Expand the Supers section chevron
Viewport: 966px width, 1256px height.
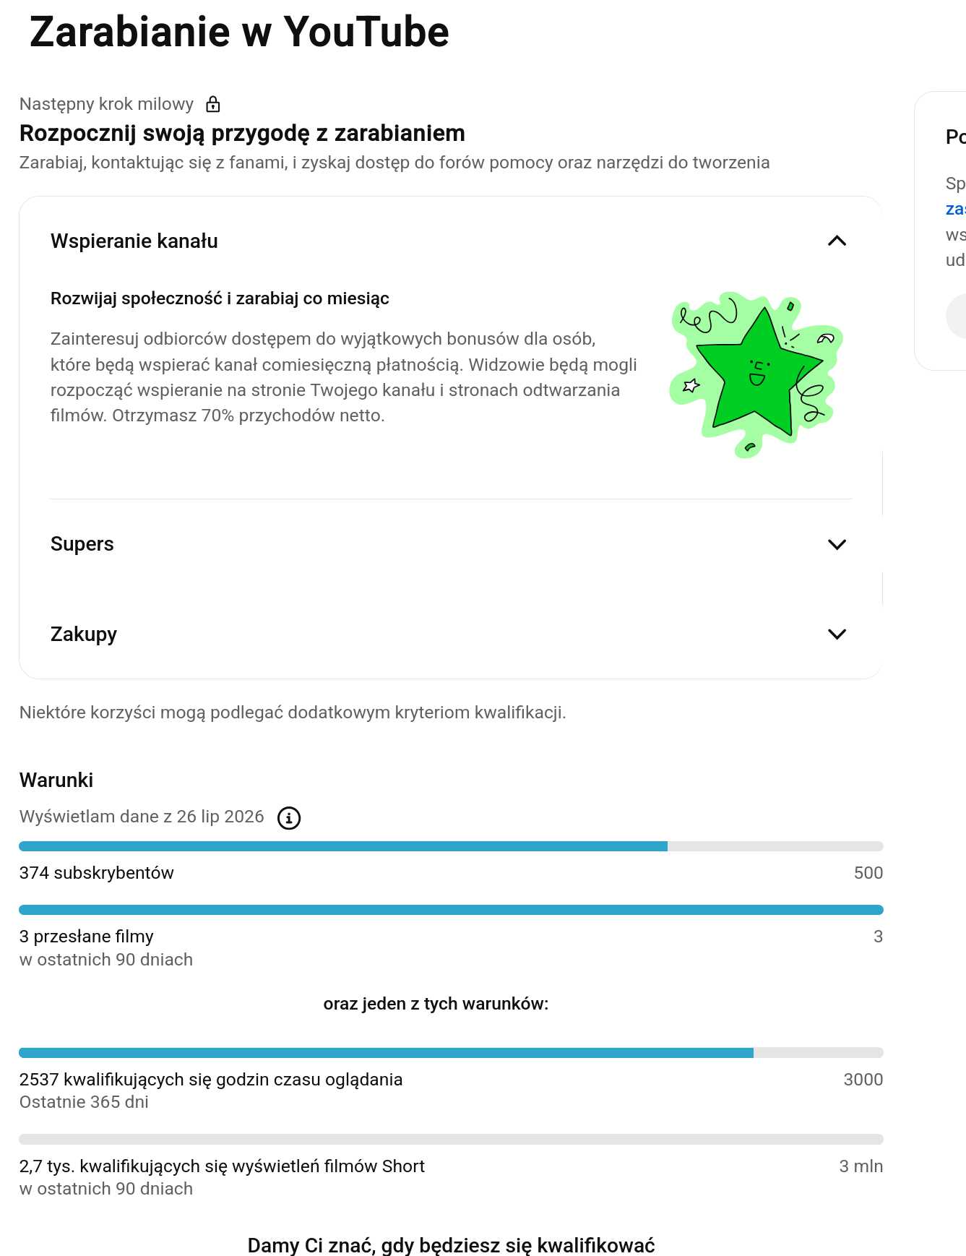pos(837,544)
